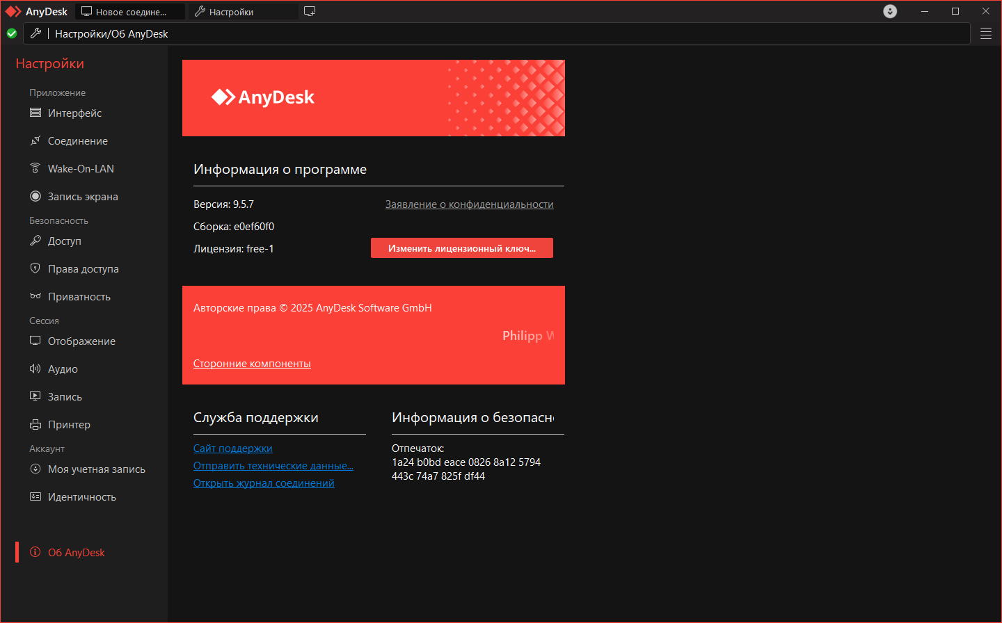Expand the round download arrow dropdown in title bar

(890, 11)
